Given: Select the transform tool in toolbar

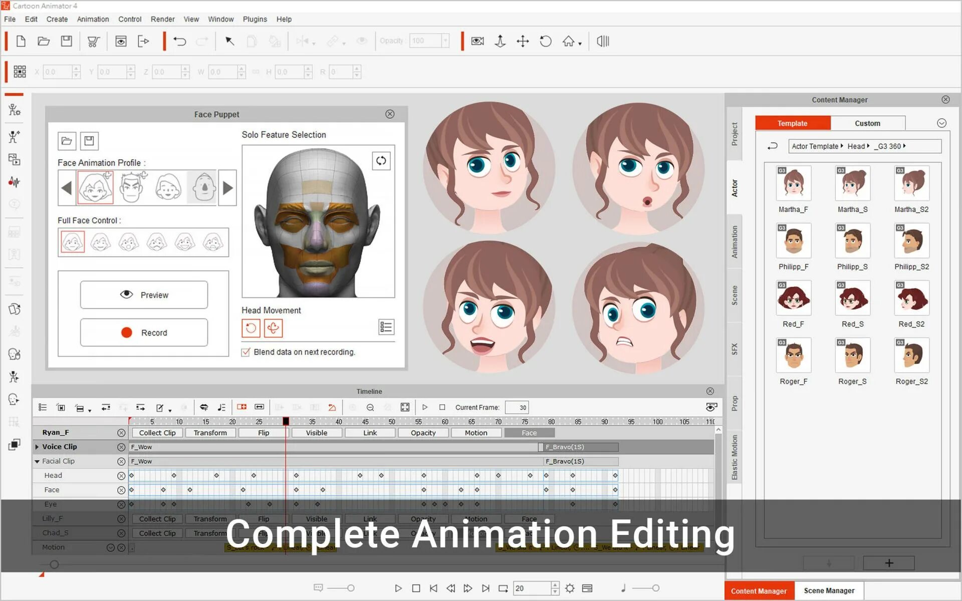Looking at the screenshot, I should click(522, 42).
